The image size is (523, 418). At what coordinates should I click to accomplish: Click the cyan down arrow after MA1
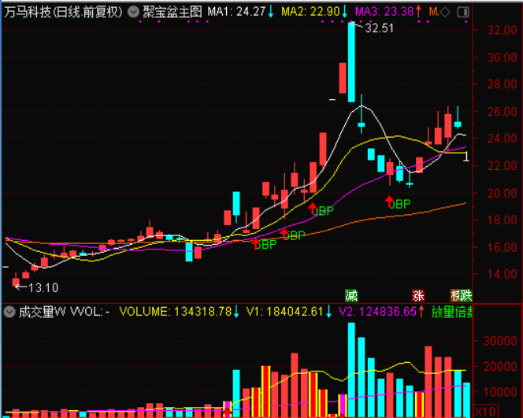270,13
